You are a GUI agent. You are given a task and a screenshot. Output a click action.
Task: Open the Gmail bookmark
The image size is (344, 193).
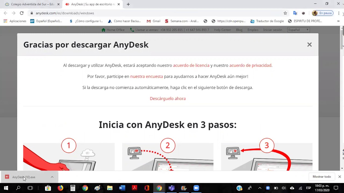153,21
